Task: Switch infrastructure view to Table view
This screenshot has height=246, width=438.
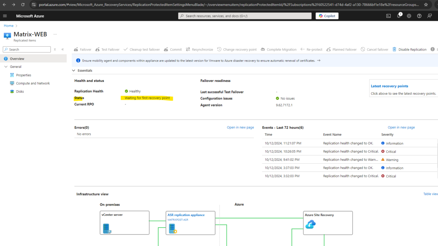Action: pyautogui.click(x=431, y=194)
